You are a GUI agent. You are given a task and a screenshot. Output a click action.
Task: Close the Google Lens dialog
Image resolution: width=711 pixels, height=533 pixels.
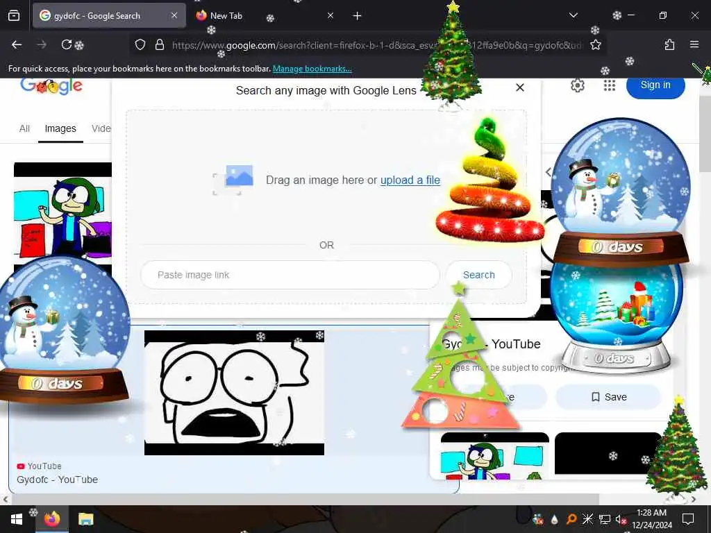coord(520,87)
